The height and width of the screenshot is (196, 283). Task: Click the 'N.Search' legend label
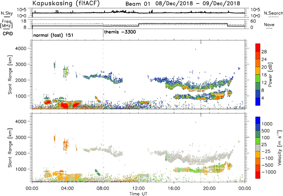click(273, 13)
